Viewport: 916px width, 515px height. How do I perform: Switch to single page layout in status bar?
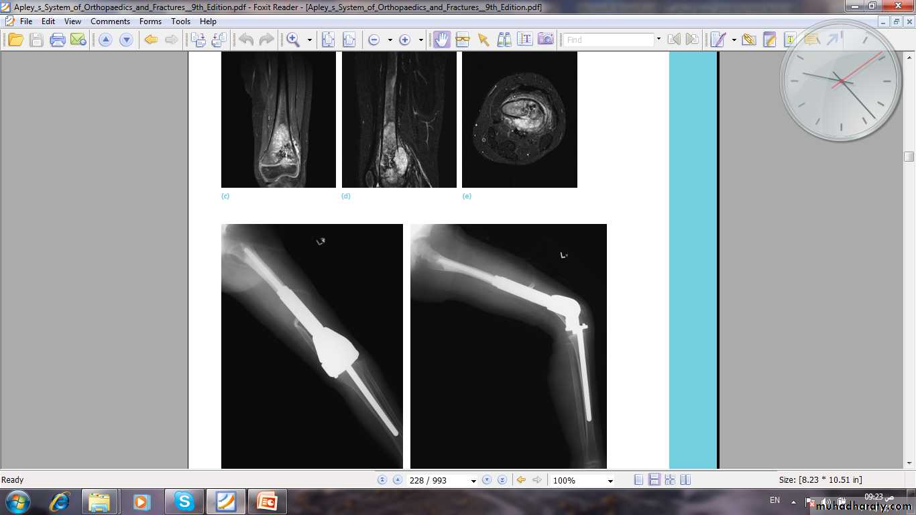click(x=638, y=480)
